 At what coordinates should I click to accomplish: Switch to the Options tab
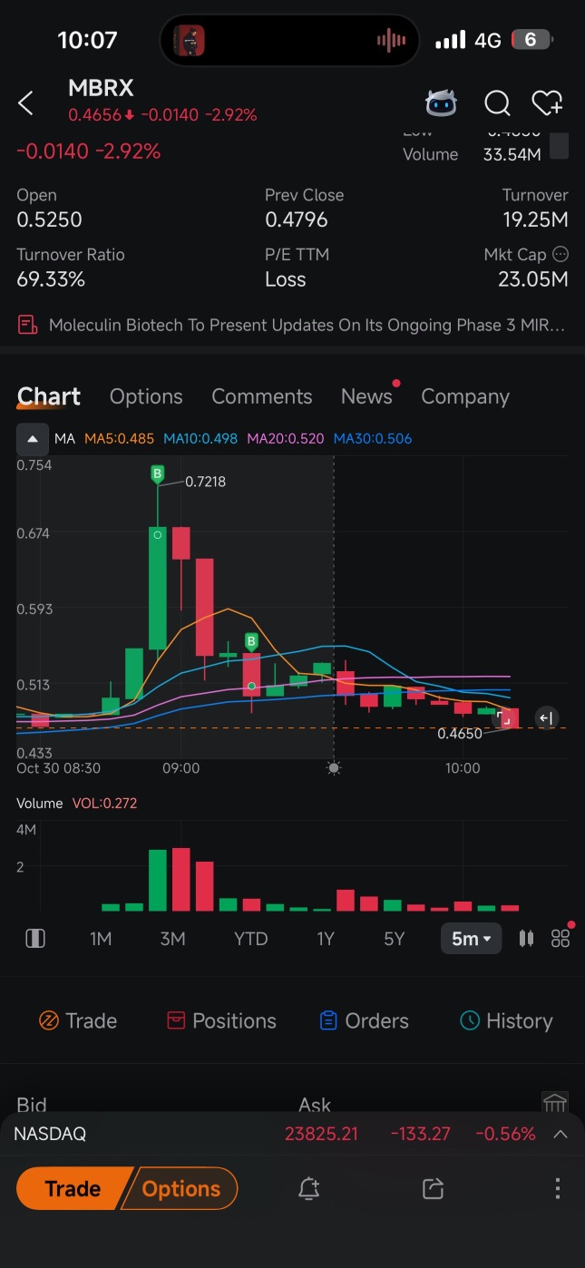(146, 396)
